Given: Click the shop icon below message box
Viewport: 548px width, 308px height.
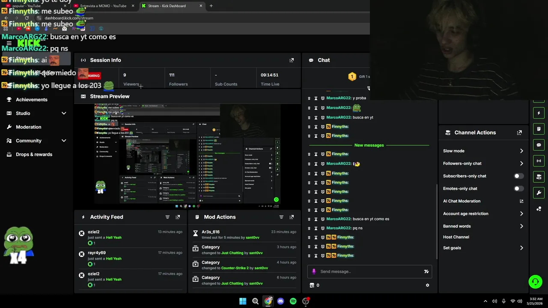Looking at the screenshot, I should [312, 285].
